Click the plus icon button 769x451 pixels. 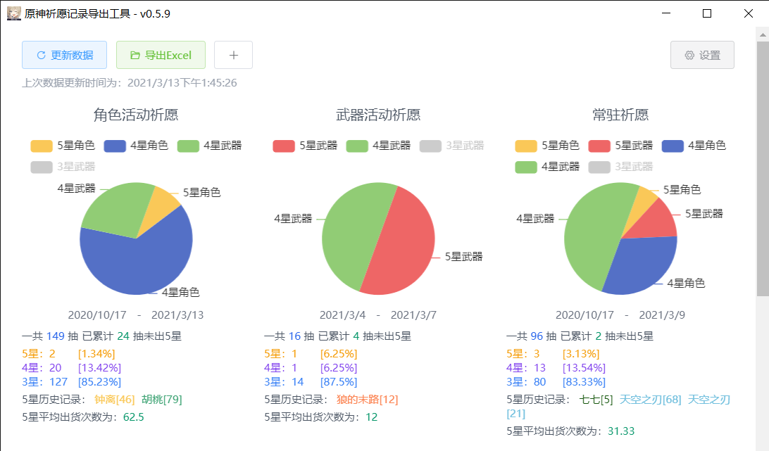point(233,55)
